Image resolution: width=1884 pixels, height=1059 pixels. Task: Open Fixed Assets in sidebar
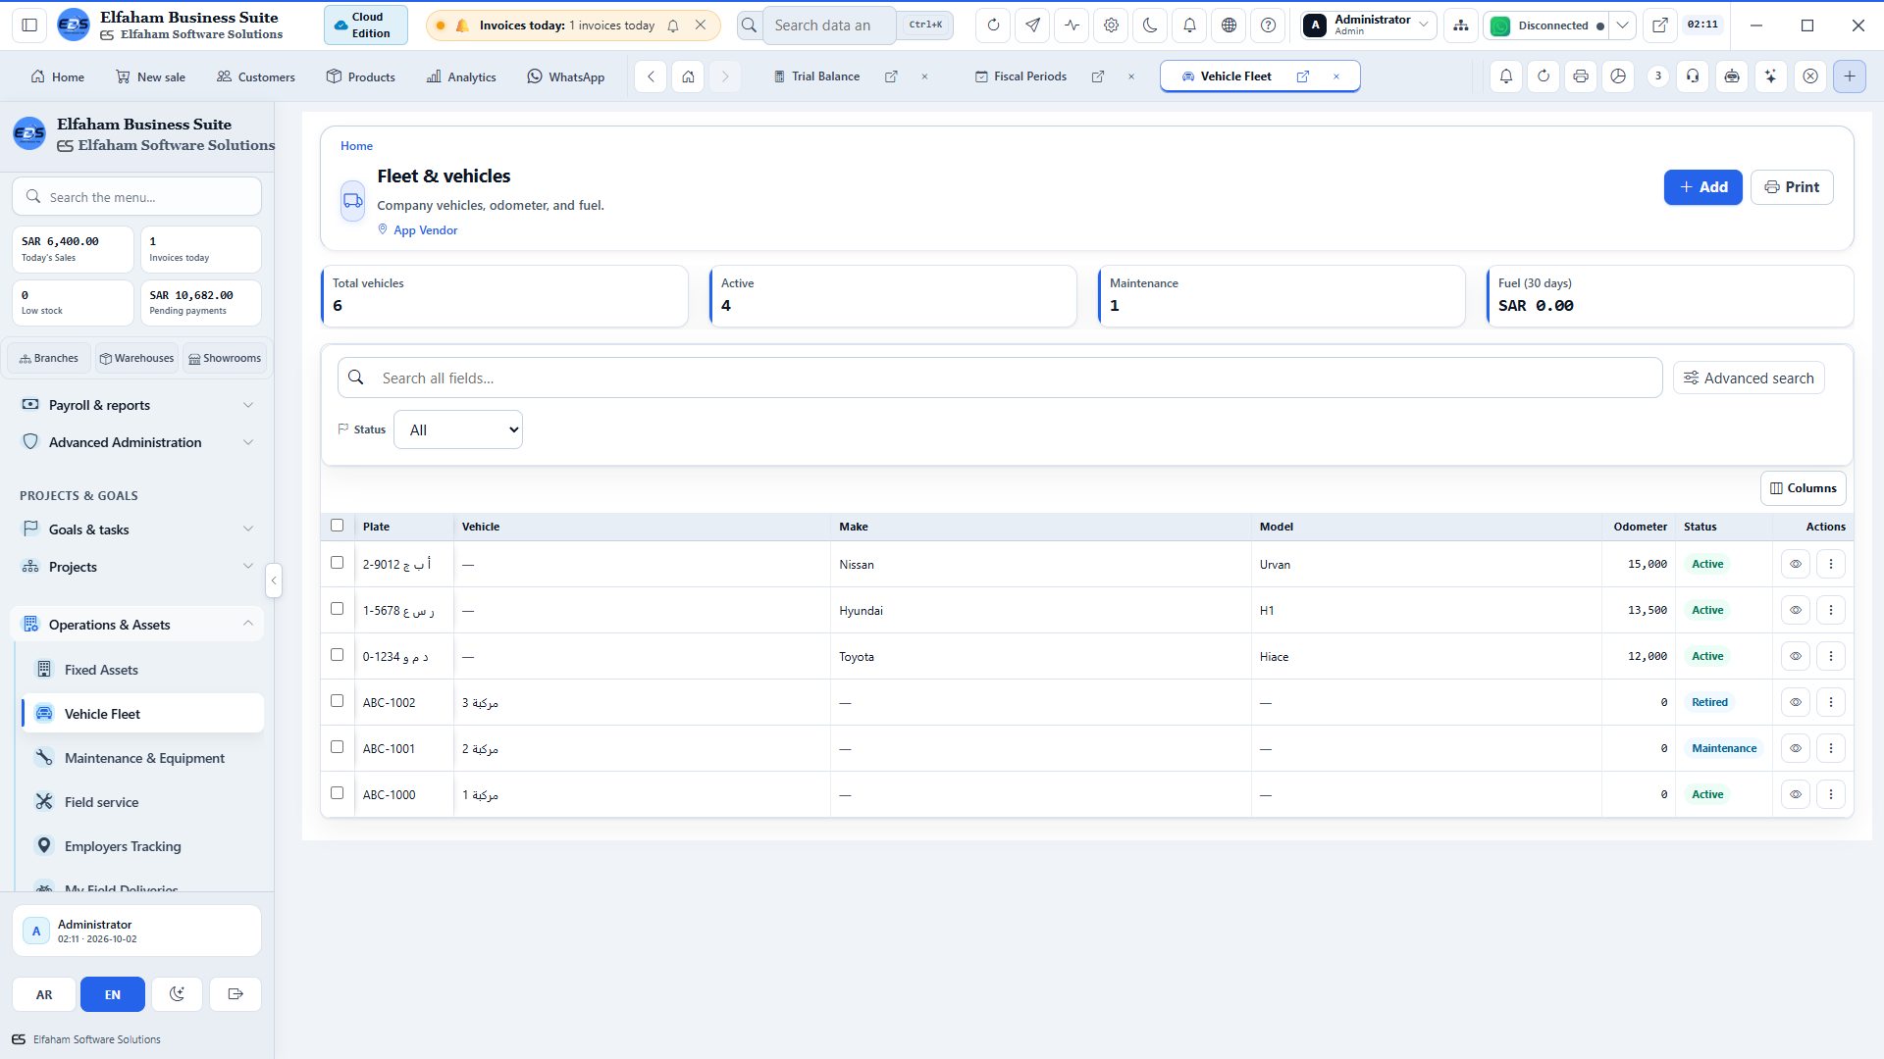click(x=142, y=670)
